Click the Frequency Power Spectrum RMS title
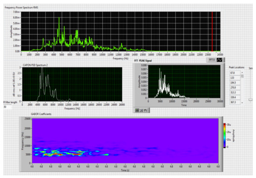The width and height of the screenshot is (256, 178). [x=21, y=7]
